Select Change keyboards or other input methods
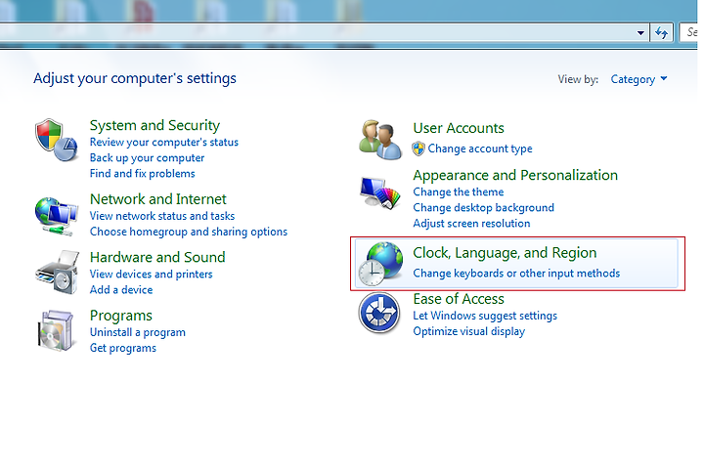The image size is (704, 468). (x=516, y=274)
